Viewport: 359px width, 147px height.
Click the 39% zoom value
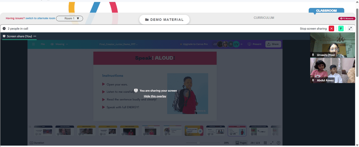point(226,143)
